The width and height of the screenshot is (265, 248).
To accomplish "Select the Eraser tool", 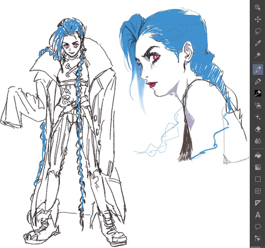I will coord(258,129).
